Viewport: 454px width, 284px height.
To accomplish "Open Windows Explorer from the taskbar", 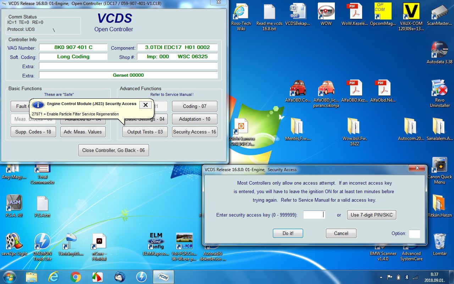I will point(32,277).
